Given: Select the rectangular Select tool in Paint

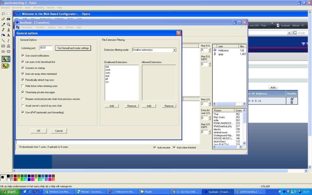Looking at the screenshot, I should pos(9,14).
